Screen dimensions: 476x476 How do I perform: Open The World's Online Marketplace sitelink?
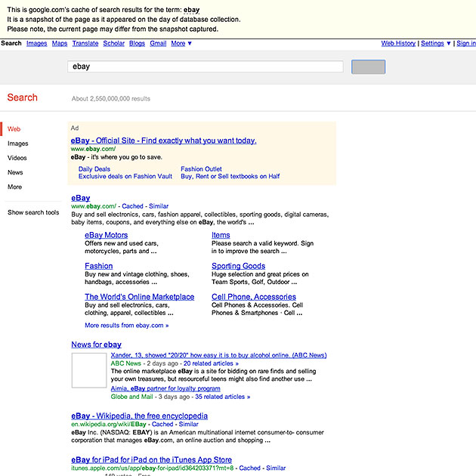(x=139, y=297)
